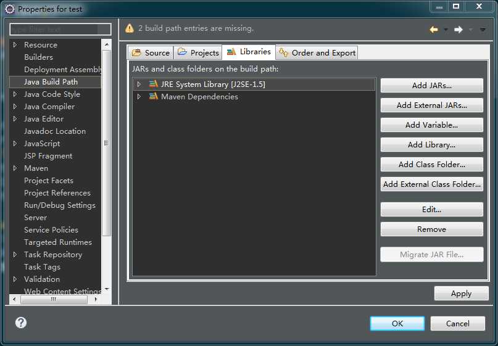Click the Order and Export tab icon

pos(284,52)
